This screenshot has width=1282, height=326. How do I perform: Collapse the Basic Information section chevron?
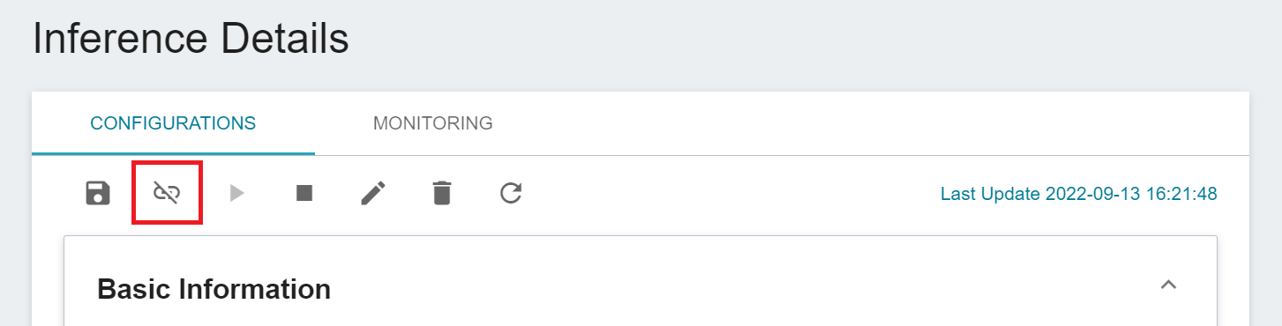pos(1168,285)
